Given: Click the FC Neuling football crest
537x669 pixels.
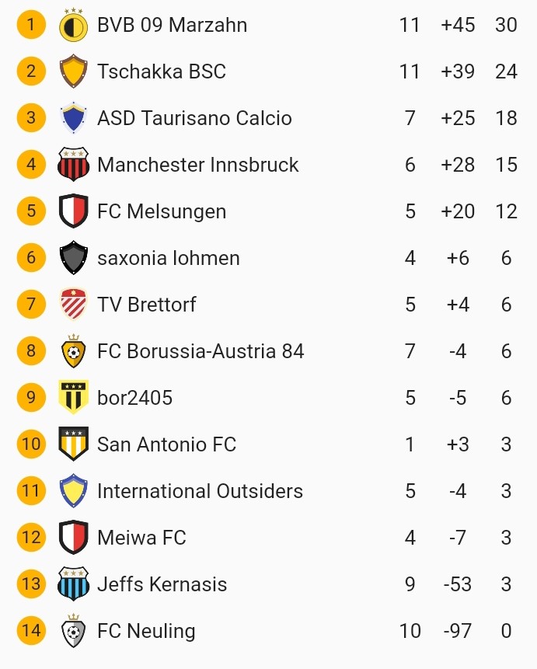Looking at the screenshot, I should coord(74,631).
